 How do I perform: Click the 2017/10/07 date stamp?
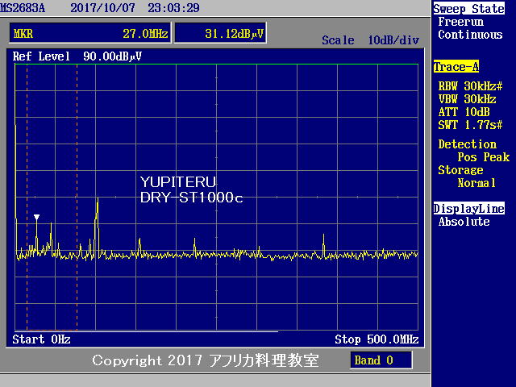(x=102, y=8)
